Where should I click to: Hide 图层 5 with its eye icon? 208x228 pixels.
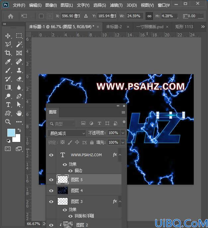tap(51, 180)
